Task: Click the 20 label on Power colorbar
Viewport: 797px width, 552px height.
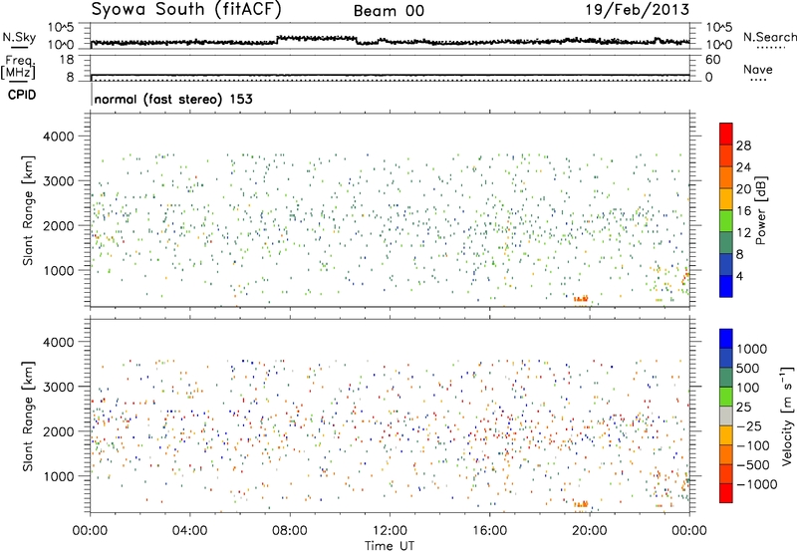Action: pos(743,189)
